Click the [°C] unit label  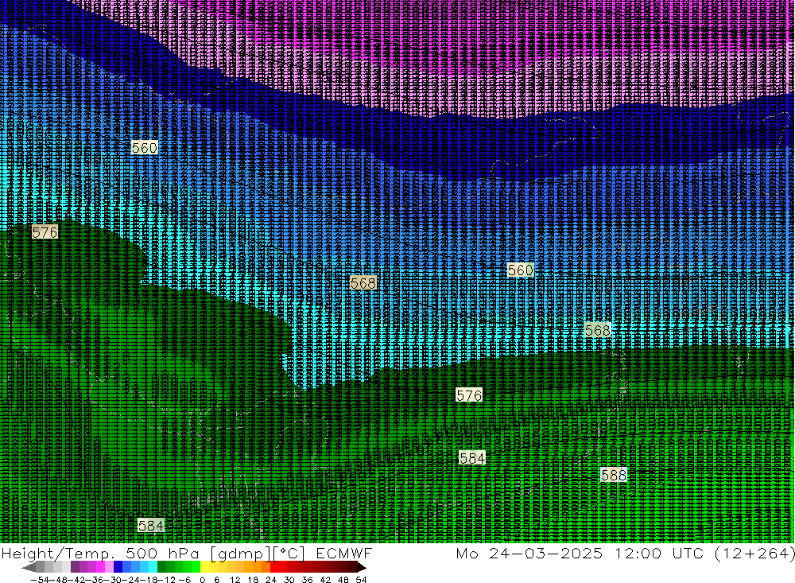click(289, 554)
